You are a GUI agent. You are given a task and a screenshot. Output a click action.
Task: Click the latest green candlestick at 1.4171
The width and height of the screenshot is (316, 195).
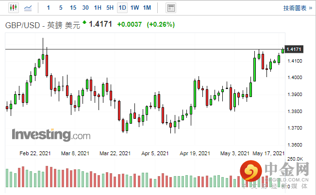point(283,51)
